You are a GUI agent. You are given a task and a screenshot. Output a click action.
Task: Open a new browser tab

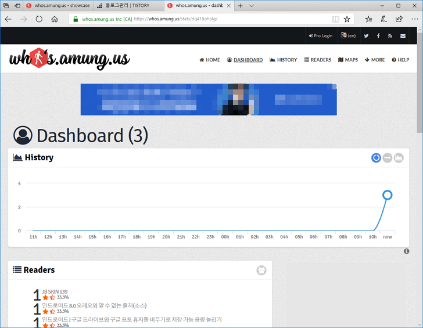[240, 6]
